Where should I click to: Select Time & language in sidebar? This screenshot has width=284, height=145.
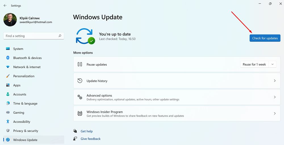point(25,103)
